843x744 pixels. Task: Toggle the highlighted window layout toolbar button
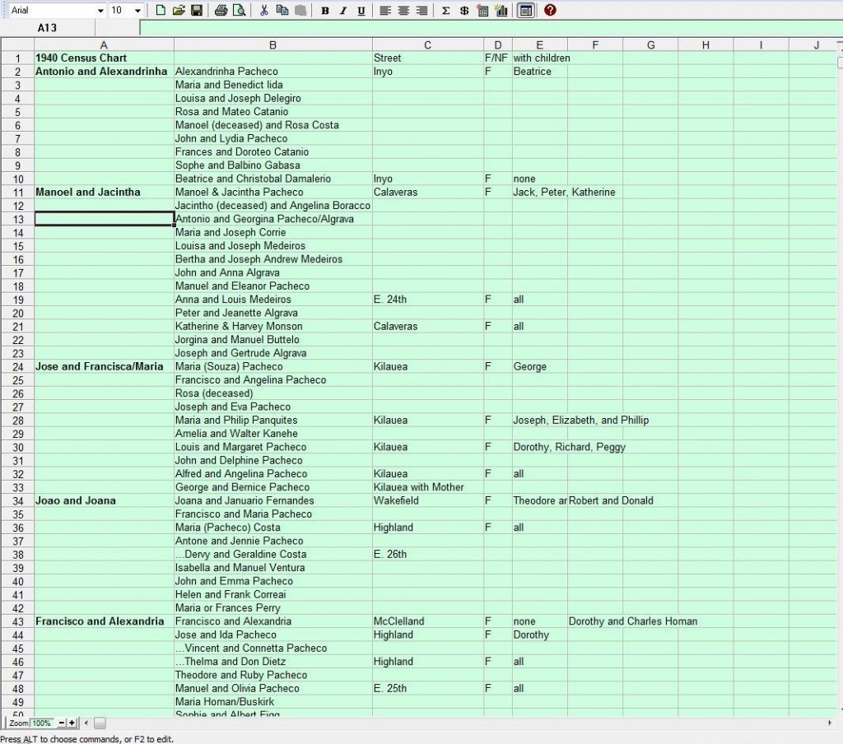pyautogui.click(x=526, y=10)
